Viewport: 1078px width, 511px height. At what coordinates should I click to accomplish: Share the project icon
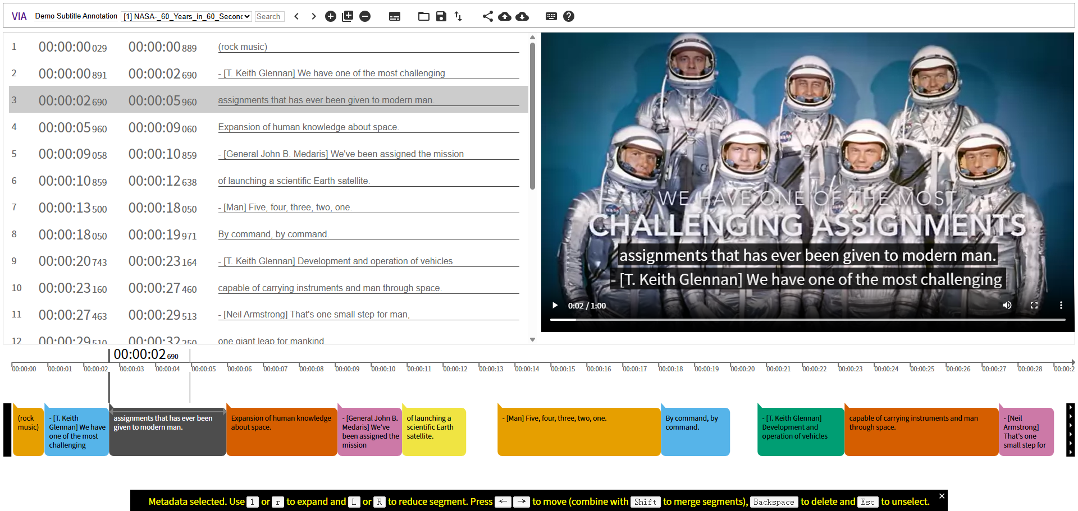click(x=488, y=16)
